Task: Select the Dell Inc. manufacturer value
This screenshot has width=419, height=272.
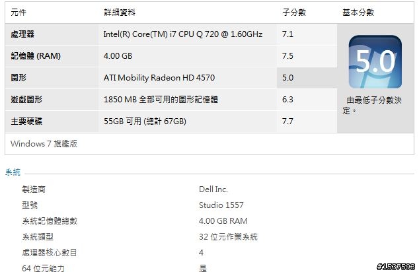Action: 213,189
